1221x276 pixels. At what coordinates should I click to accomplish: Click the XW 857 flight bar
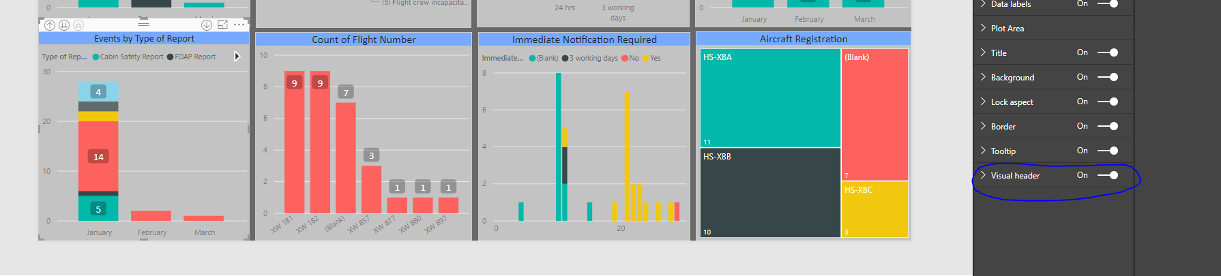coord(371,189)
